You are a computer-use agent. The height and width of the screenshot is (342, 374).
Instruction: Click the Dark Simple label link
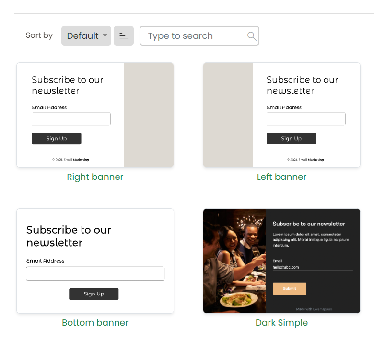(x=281, y=323)
